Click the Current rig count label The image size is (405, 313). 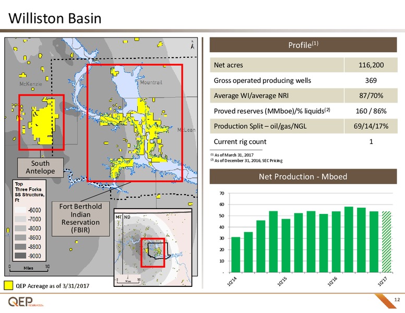[240, 141]
